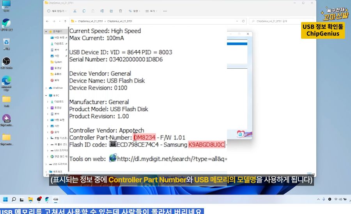Viewport: 351px width, 214px height.
Task: Select the 유튜브 folder in the sidebar
Action: coord(56,74)
